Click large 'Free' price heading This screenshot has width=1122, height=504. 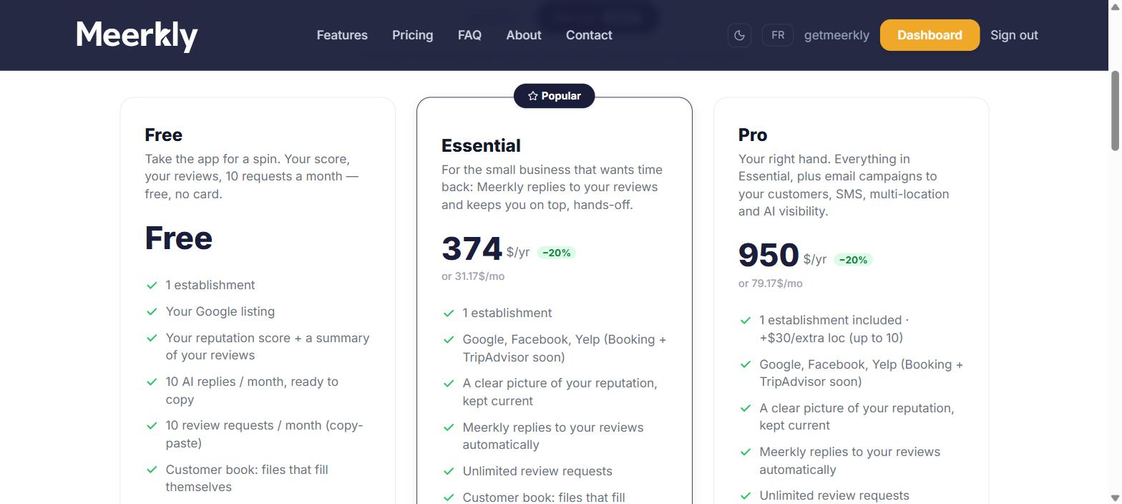(179, 238)
